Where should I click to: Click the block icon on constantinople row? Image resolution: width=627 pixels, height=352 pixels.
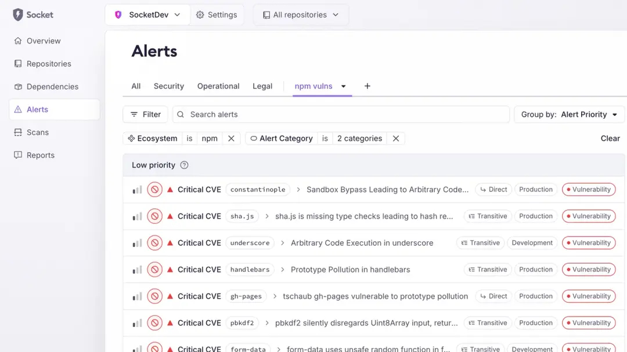tap(154, 190)
